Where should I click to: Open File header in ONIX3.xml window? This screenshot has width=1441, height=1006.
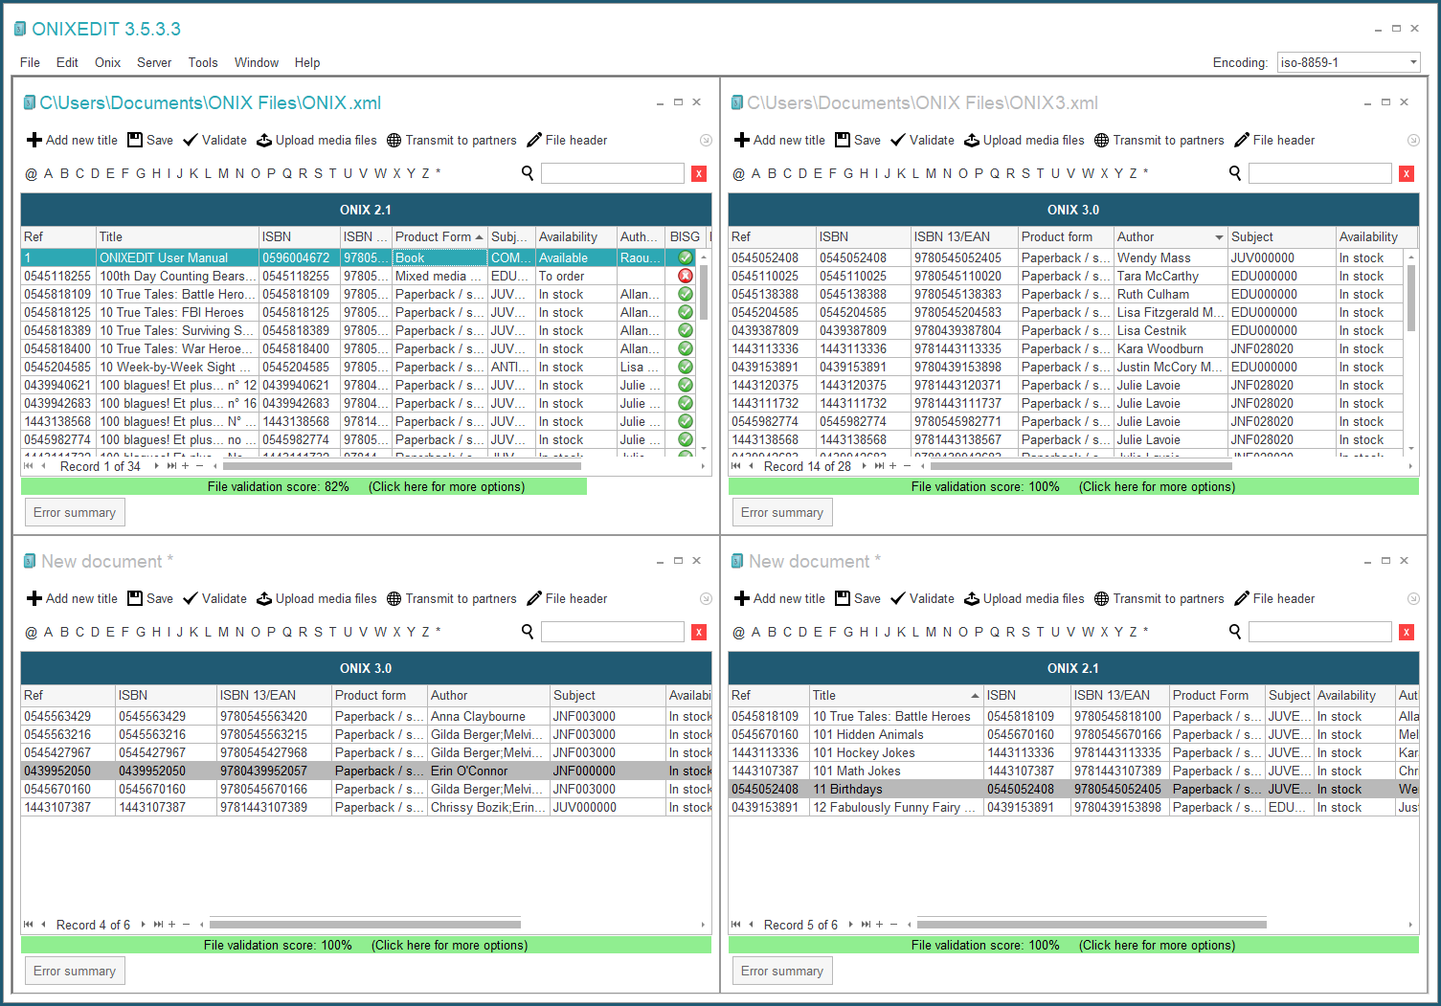(x=1274, y=140)
